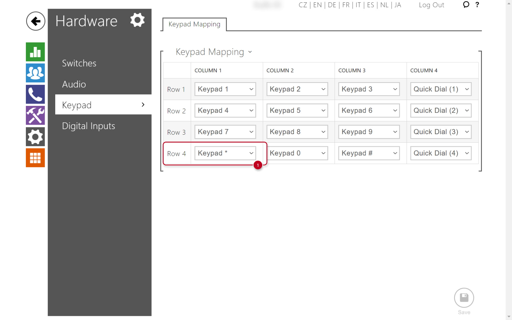Image resolution: width=512 pixels, height=320 pixels.
Task: Switch language to EN
Action: coord(317,5)
